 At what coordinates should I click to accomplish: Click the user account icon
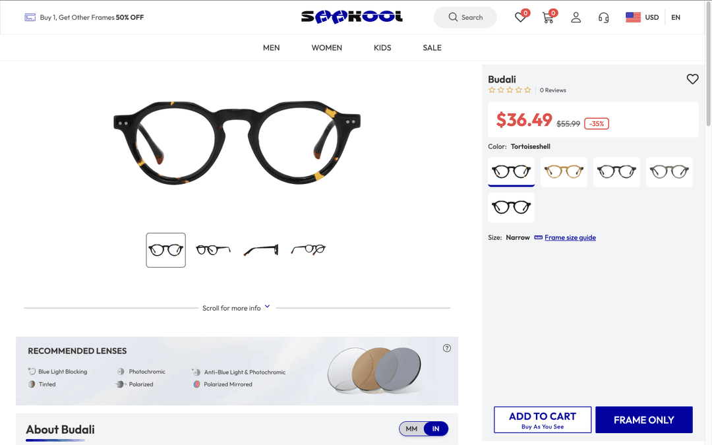576,17
